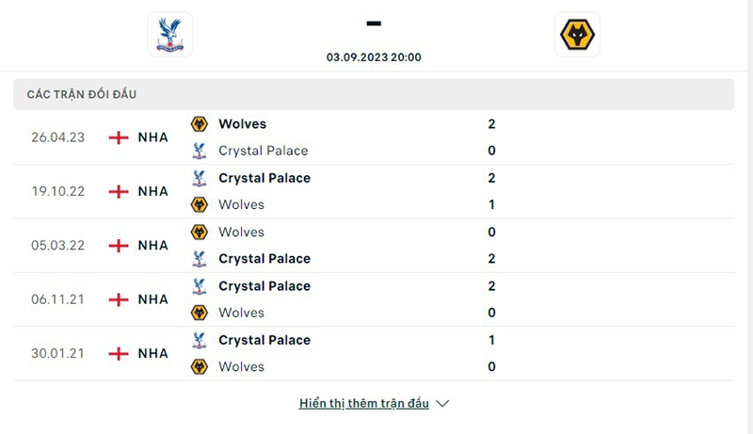Open the 'Hiển thị thêm trận đấu' link
The width and height of the screenshot is (753, 434).
[x=363, y=404]
